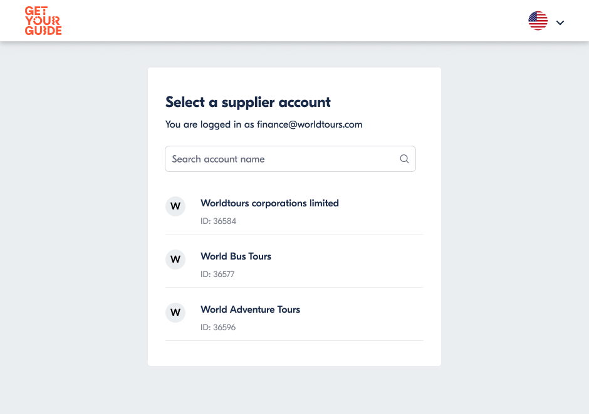The height and width of the screenshot is (414, 589).
Task: Click the US flag language icon
Action: click(x=538, y=21)
